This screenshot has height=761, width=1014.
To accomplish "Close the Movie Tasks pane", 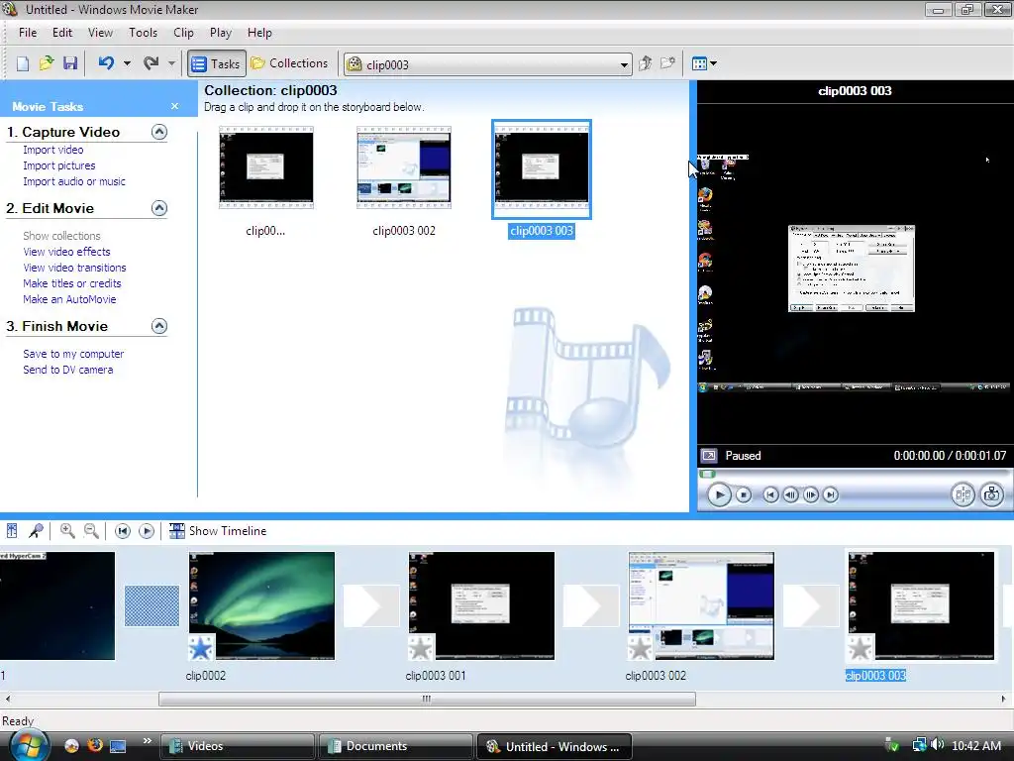I will click(174, 106).
